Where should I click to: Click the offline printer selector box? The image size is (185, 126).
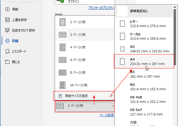85,2
